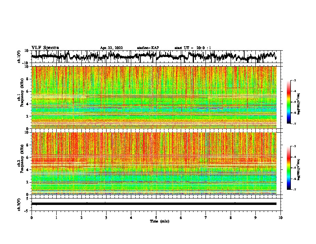Click the "ch.1(V)" waveform axis label
316x244 pixels.
[19, 57]
